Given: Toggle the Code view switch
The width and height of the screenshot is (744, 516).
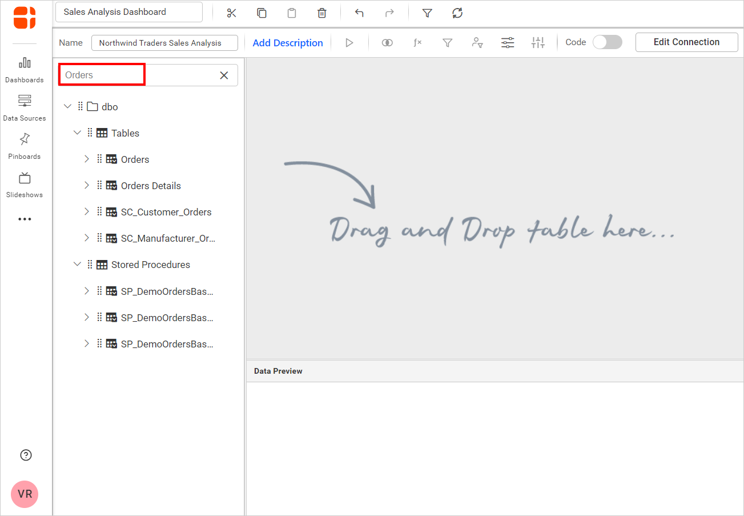Looking at the screenshot, I should click(x=607, y=42).
